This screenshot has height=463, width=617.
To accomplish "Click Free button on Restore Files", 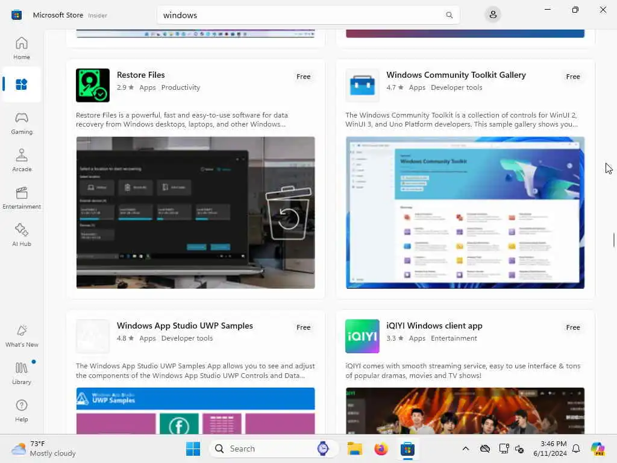I will 304,77.
